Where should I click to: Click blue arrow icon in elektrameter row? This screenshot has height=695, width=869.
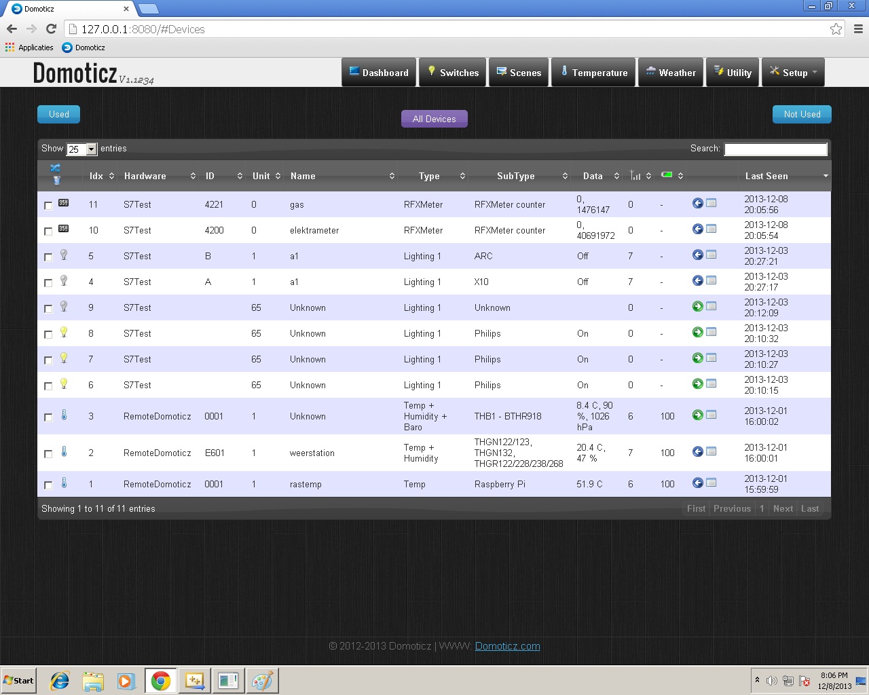click(697, 229)
